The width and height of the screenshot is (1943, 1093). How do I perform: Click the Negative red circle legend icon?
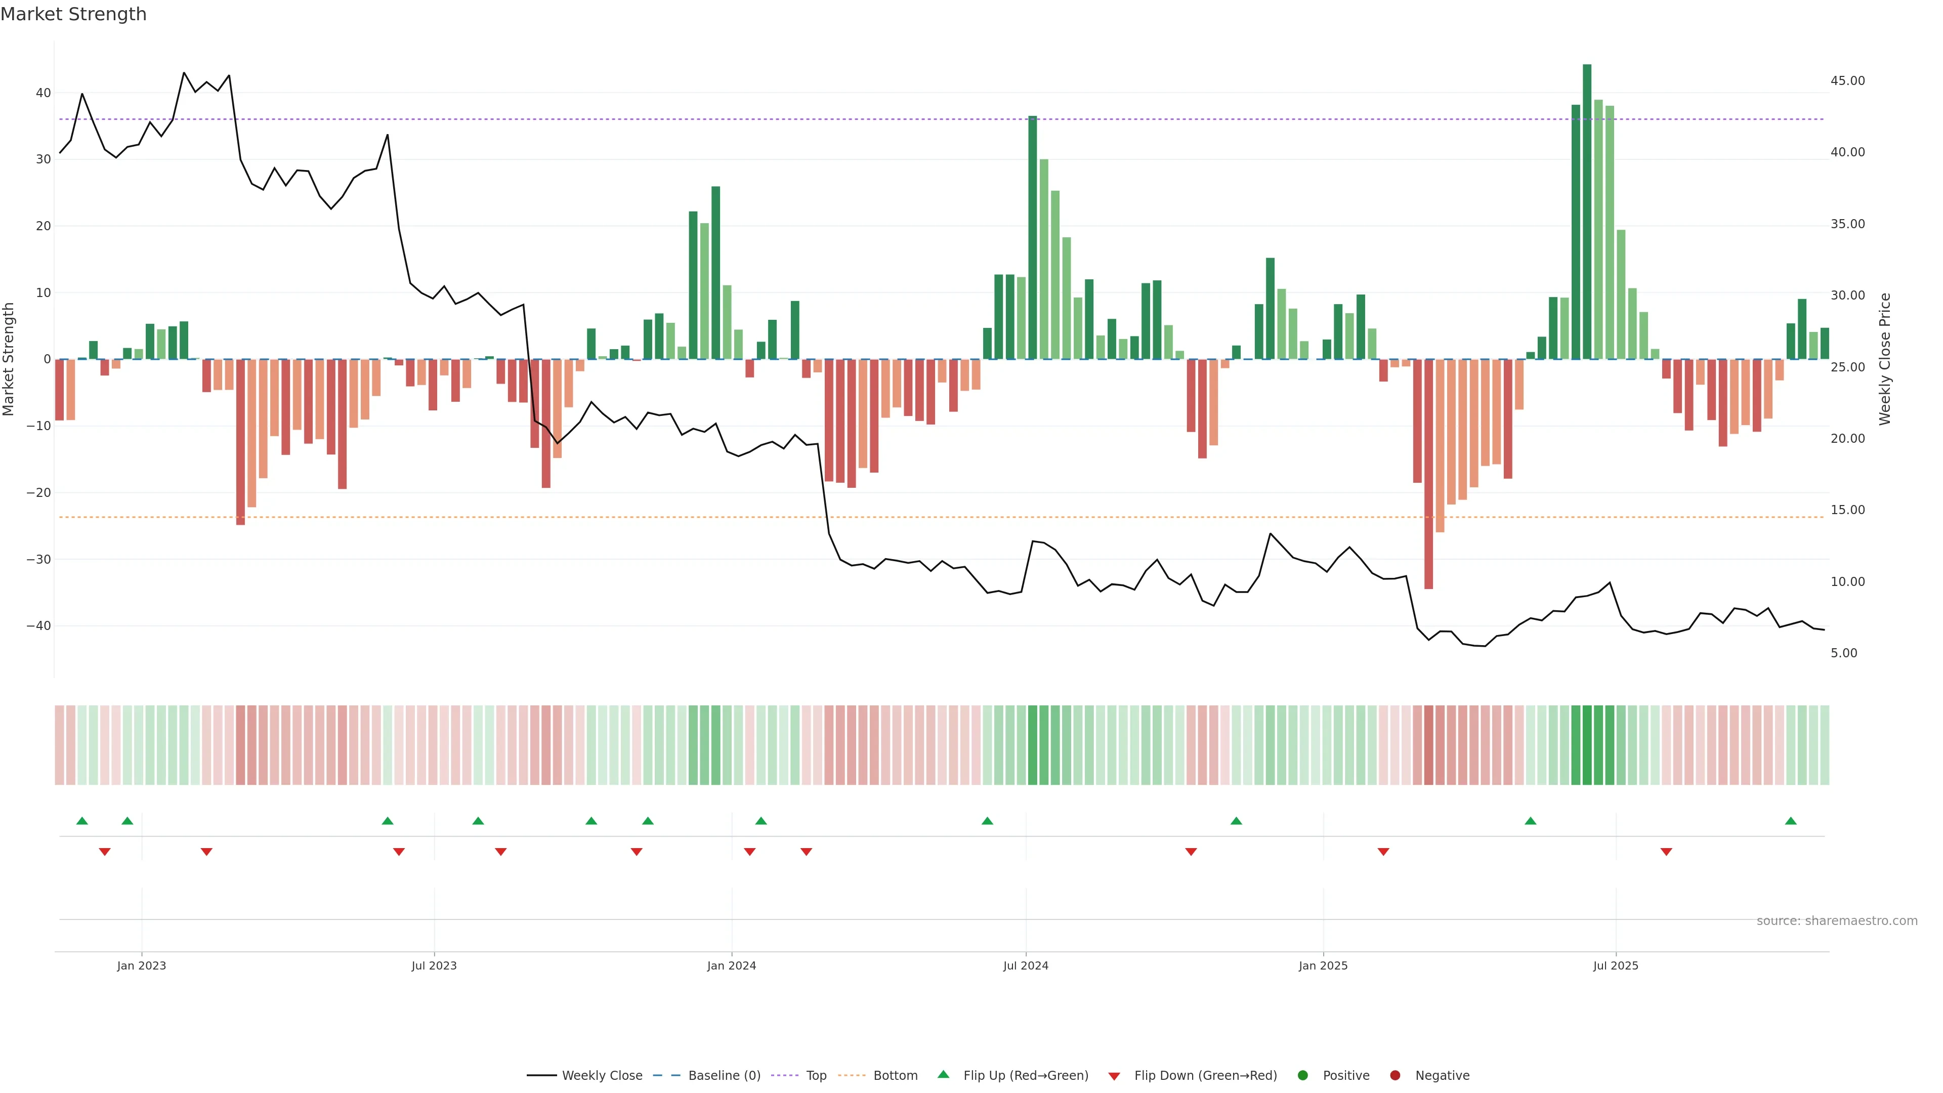[1395, 1076]
